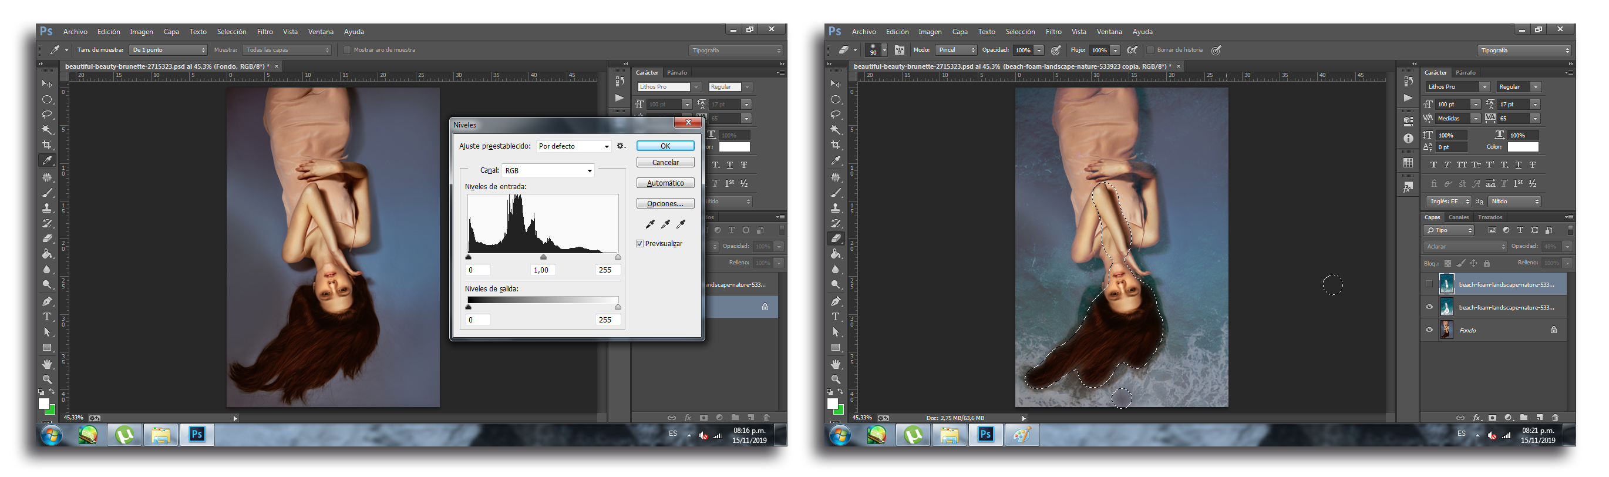Screen dimensions: 1609x477
Task: Toggle airbrush mode in right window options bar
Action: coord(1132,50)
